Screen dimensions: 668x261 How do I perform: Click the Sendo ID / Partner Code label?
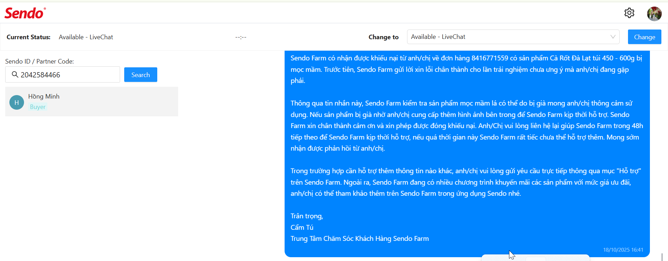pyautogui.click(x=39, y=61)
